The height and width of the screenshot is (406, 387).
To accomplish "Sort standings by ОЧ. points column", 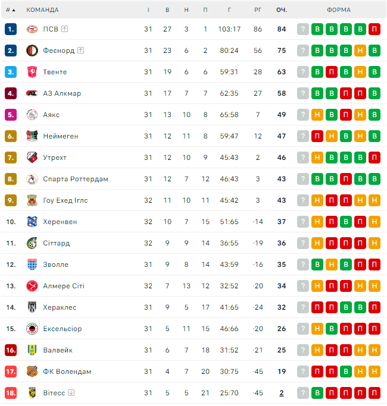I will 282,10.
